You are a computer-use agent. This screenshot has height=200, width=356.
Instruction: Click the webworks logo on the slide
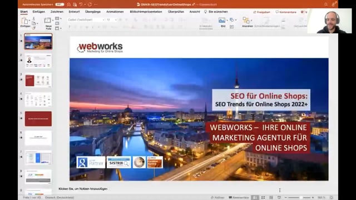point(100,48)
